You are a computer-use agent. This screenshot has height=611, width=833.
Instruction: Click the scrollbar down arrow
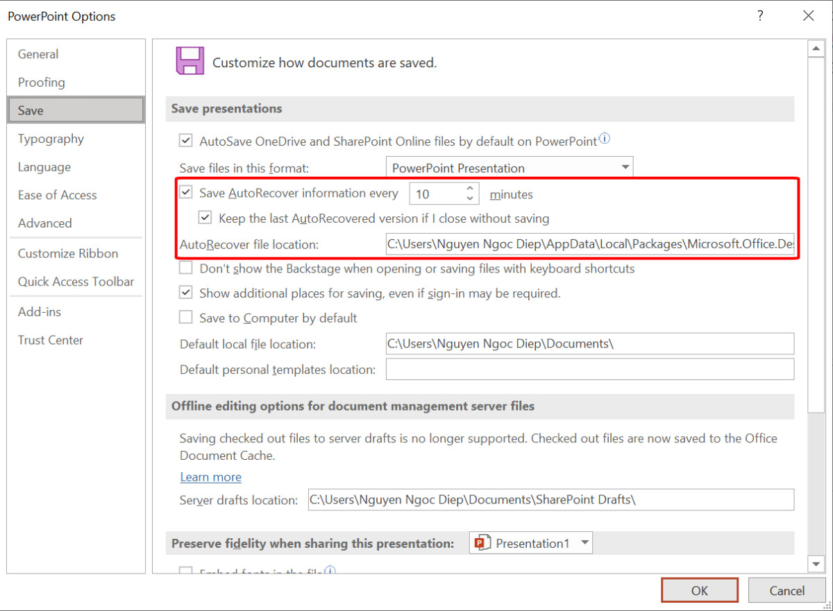[x=816, y=565]
